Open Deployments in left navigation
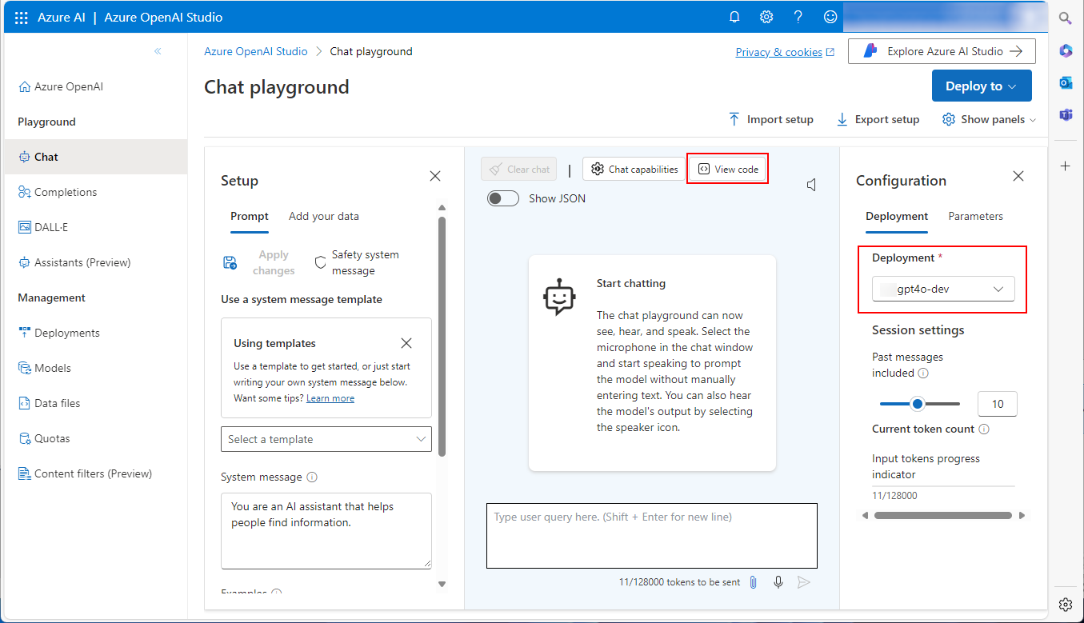 pos(96,333)
